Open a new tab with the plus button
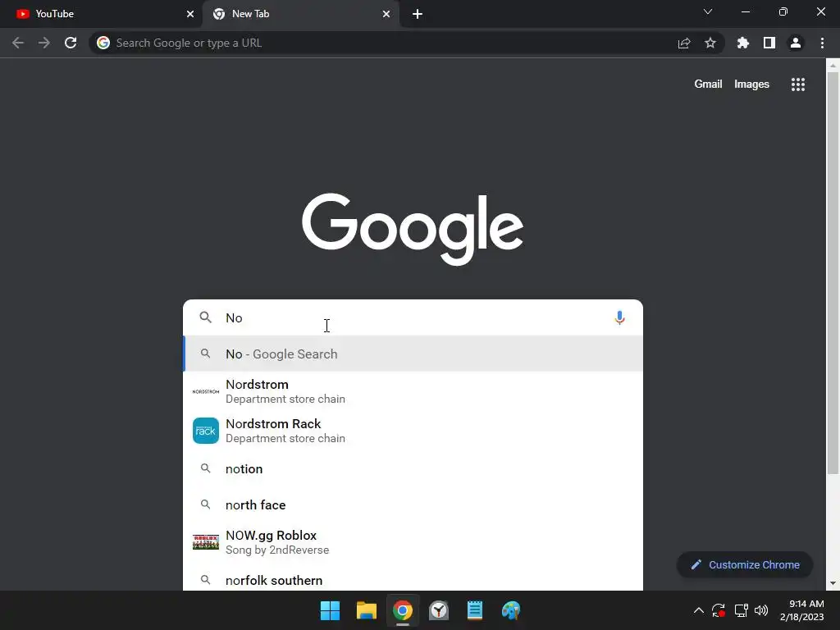This screenshot has width=840, height=630. coord(418,14)
